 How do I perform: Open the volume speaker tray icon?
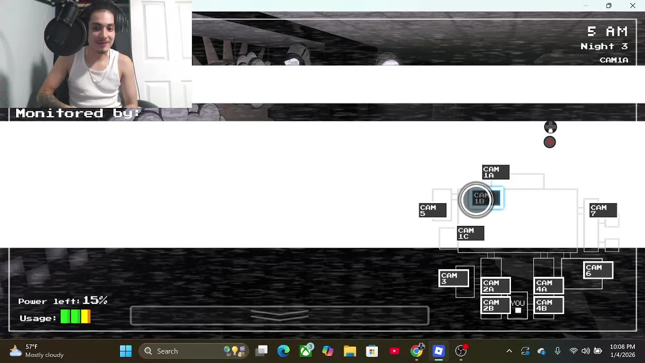[x=586, y=351]
